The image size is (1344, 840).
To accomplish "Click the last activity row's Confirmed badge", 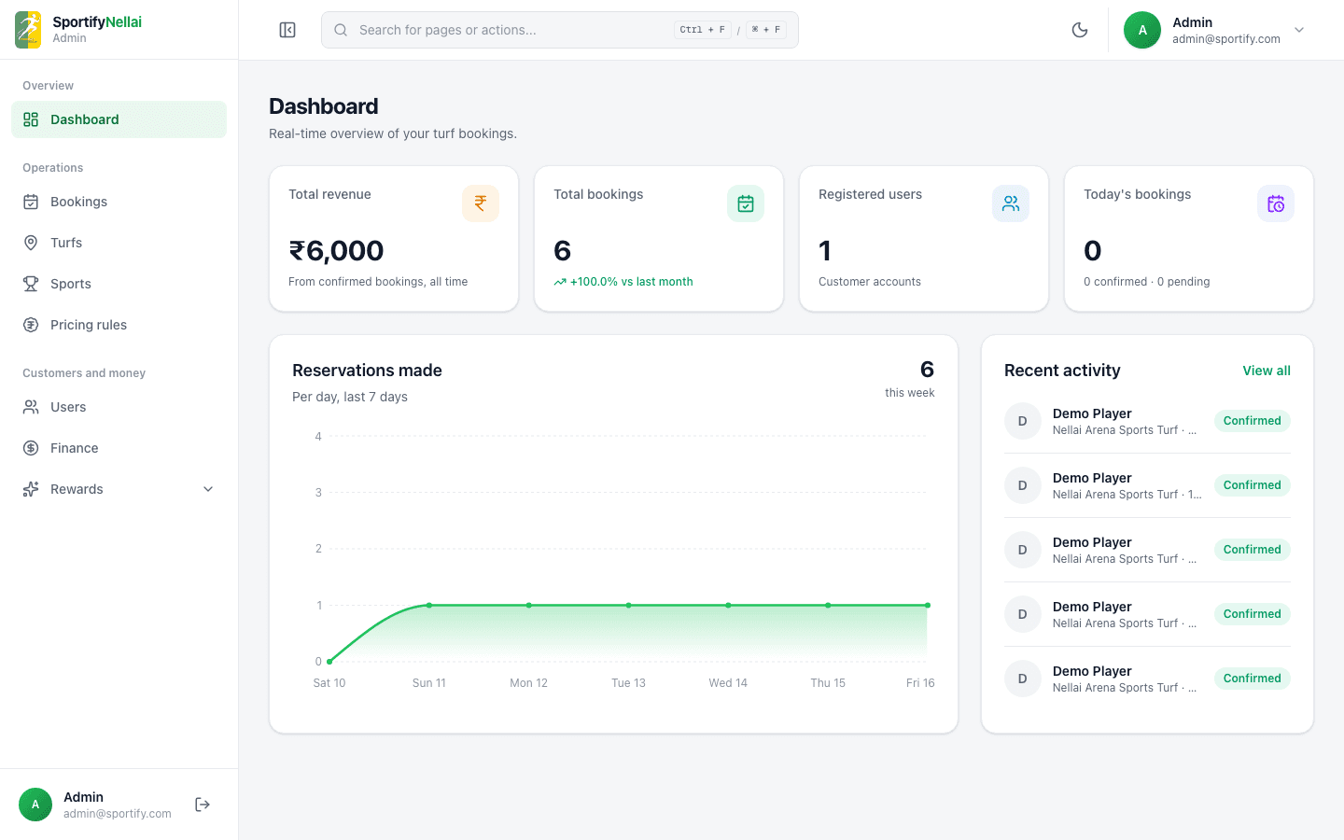I will coord(1253,679).
